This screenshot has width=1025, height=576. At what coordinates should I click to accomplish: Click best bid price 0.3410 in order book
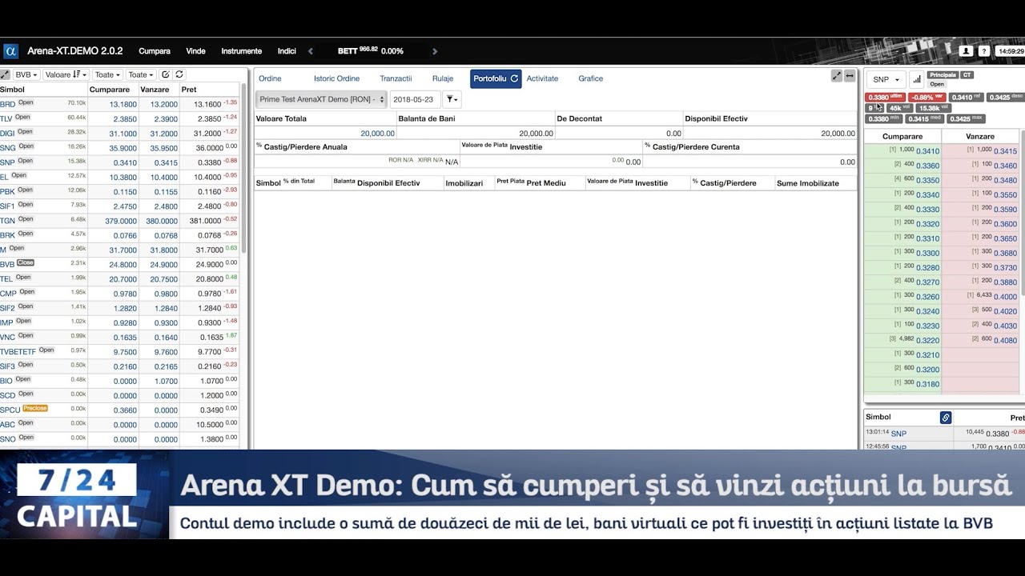coord(928,151)
